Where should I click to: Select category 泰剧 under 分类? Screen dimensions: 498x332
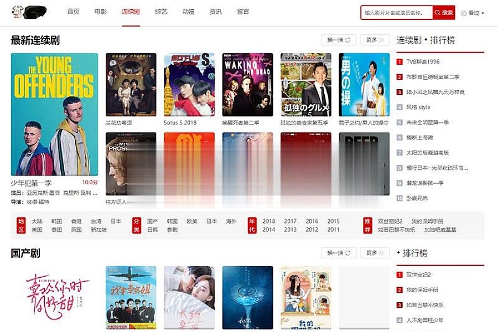(172, 230)
